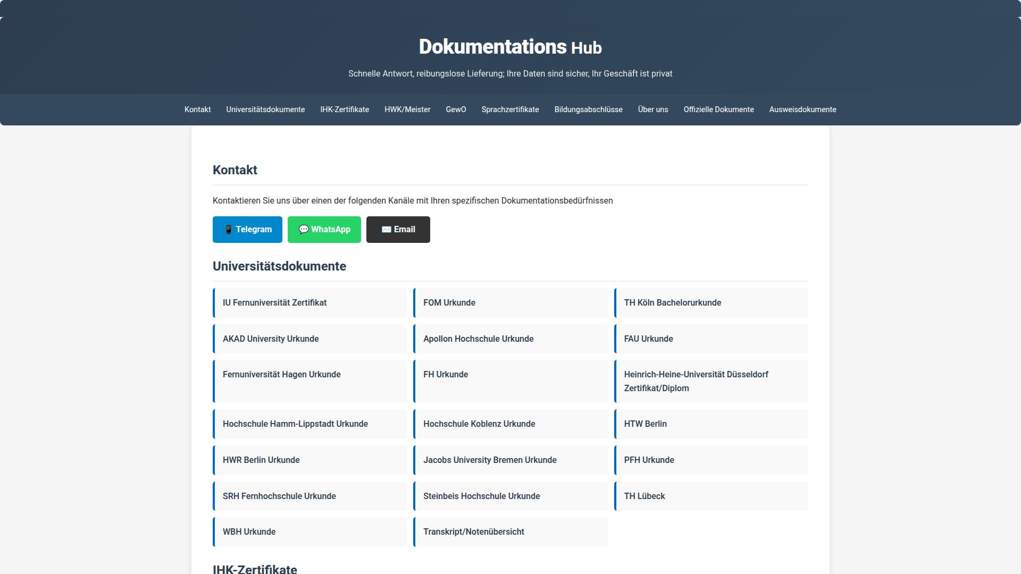Open AKAD University Urkunde

coord(309,339)
